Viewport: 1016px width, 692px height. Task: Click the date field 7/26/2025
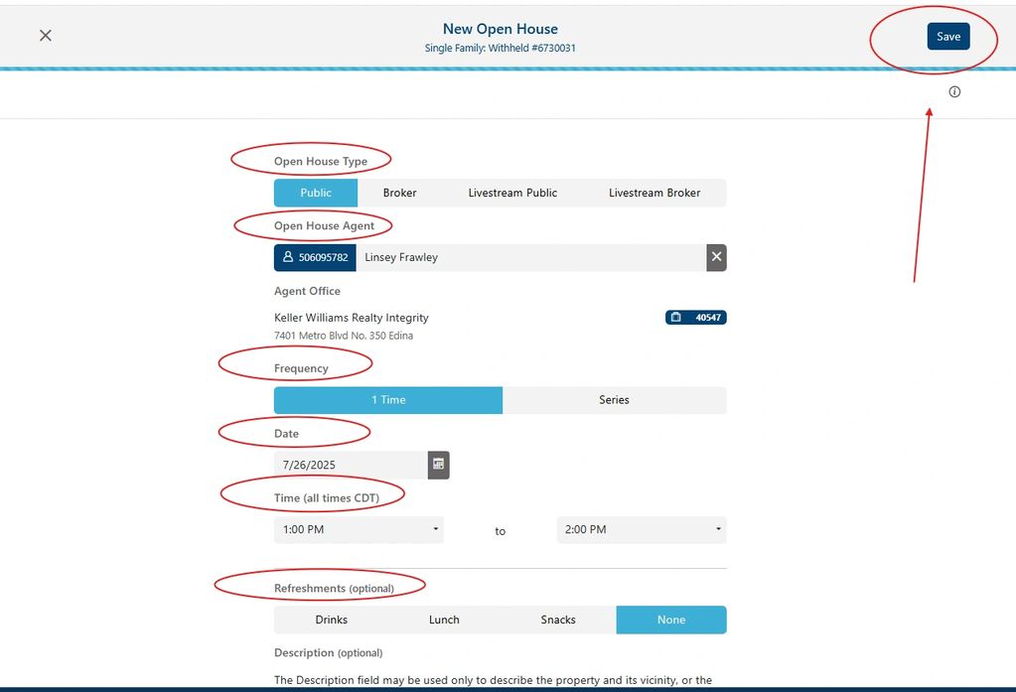pyautogui.click(x=351, y=465)
